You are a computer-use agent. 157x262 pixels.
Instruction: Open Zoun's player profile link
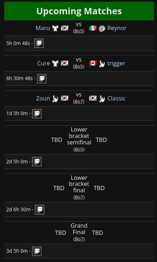click(x=43, y=98)
